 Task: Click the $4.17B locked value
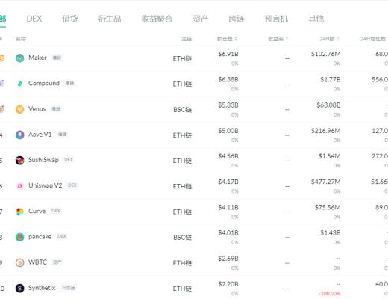[228, 182]
